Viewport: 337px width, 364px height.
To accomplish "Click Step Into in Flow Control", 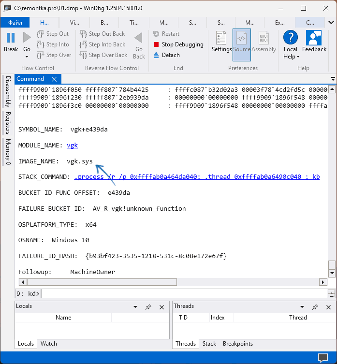I will tap(53, 44).
